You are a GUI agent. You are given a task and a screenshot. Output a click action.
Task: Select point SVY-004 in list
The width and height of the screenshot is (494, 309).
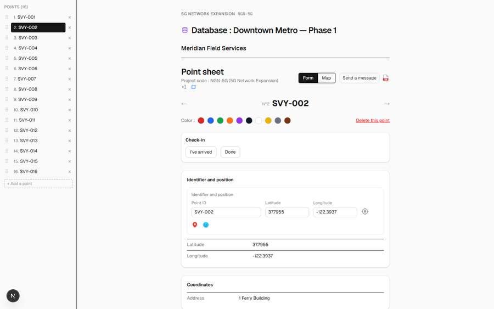coord(38,48)
